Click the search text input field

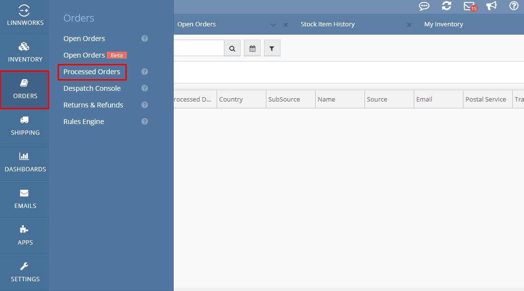pyautogui.click(x=199, y=48)
